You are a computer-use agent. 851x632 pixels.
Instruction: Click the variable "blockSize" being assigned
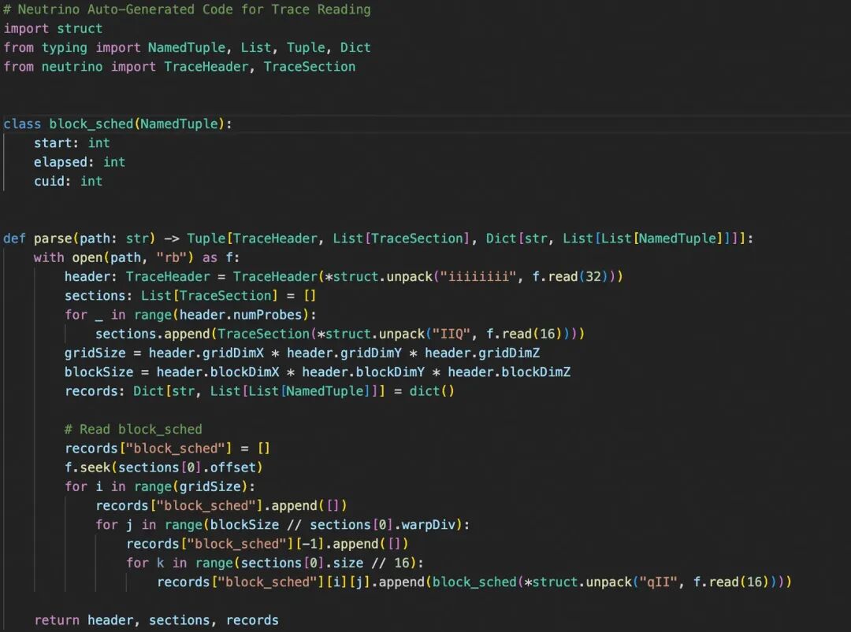pyautogui.click(x=98, y=371)
